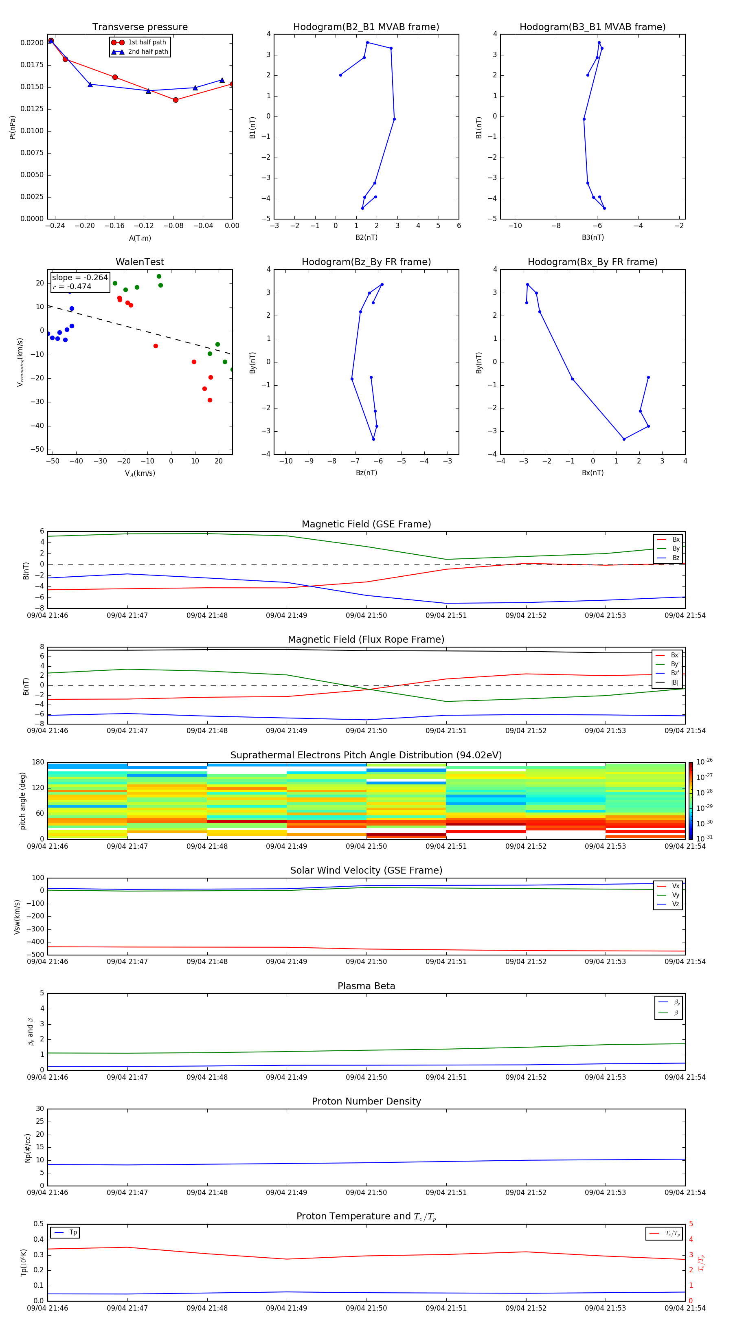733x1344 pixels.
Task: Click the red Te/Tp right-axis label
Action: click(x=701, y=1263)
